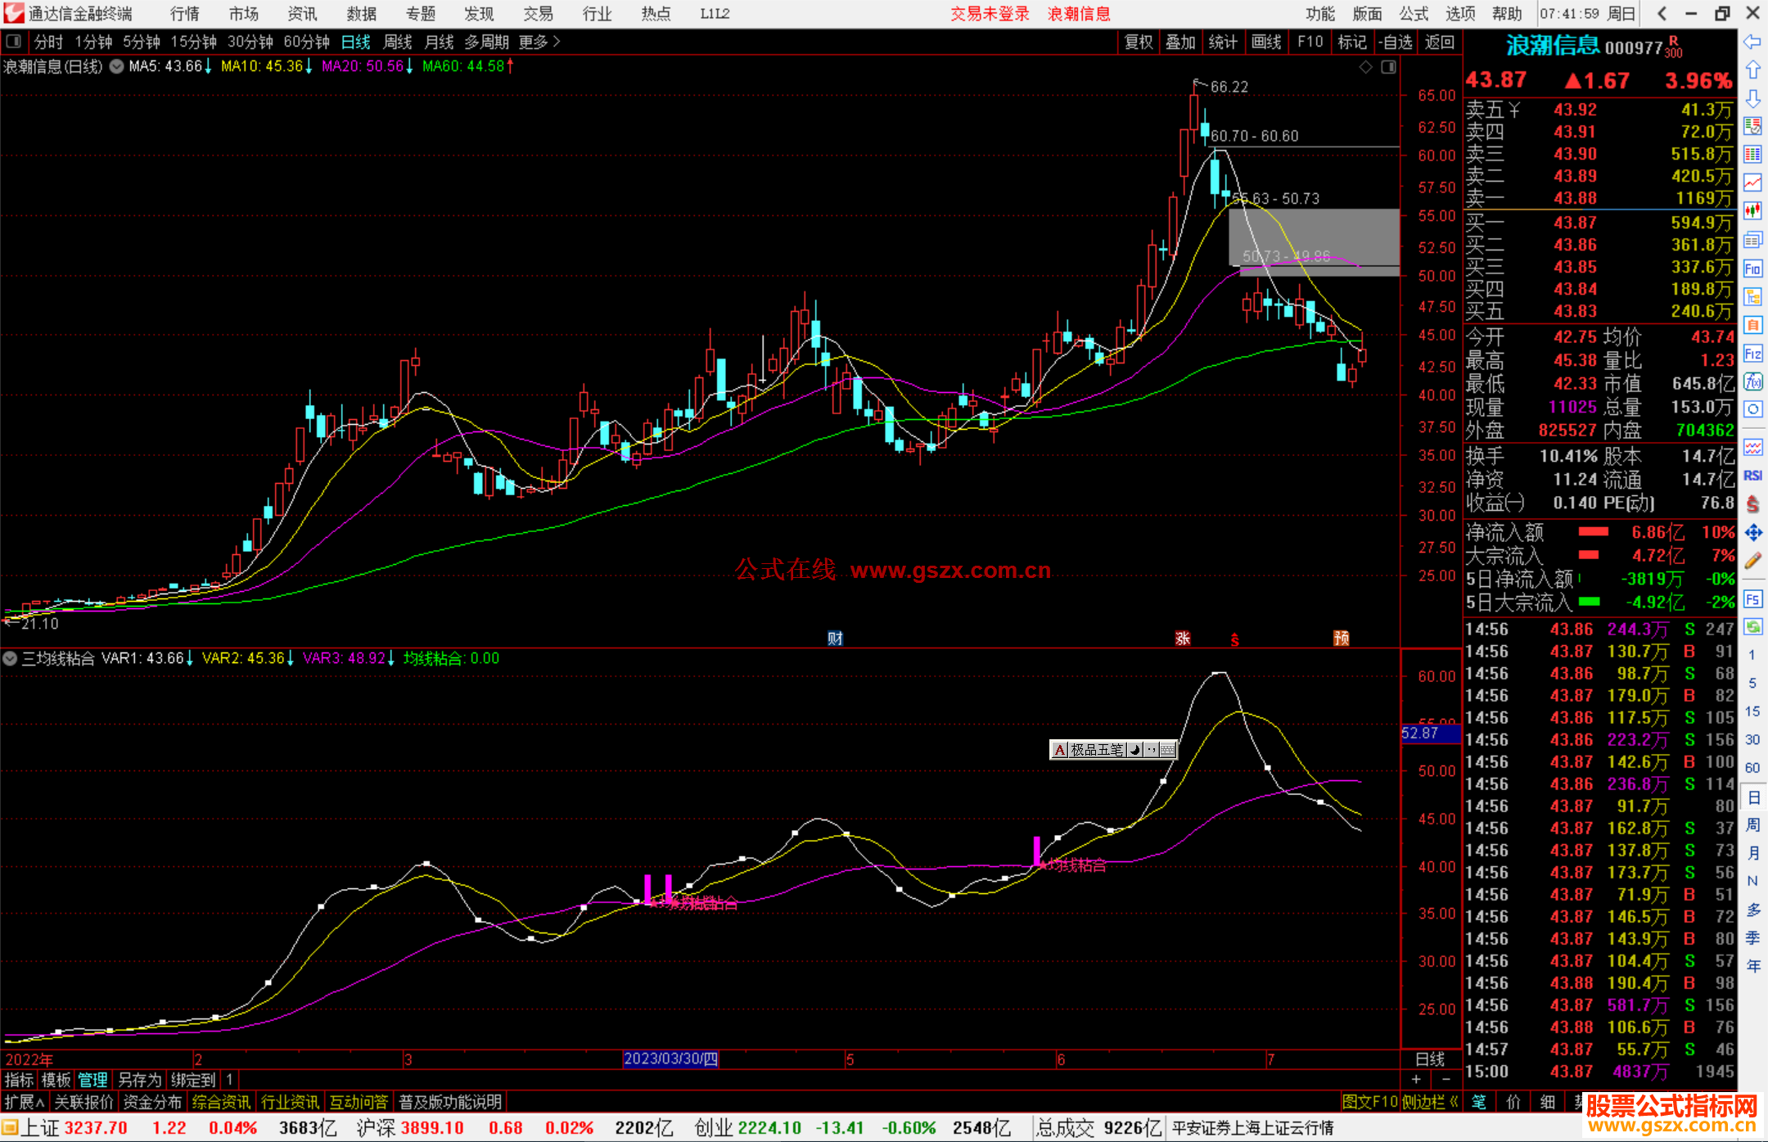Toggle the 三均线粘合 indicator circle button

(10, 658)
